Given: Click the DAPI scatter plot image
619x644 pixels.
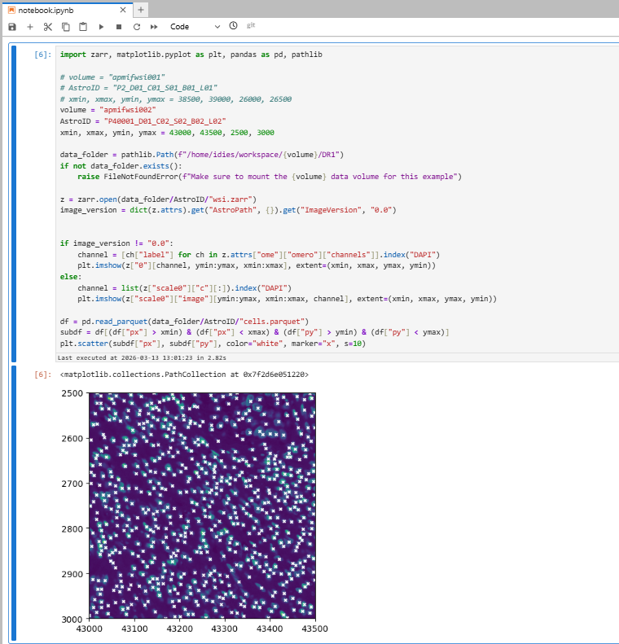Looking at the screenshot, I should pos(201,506).
